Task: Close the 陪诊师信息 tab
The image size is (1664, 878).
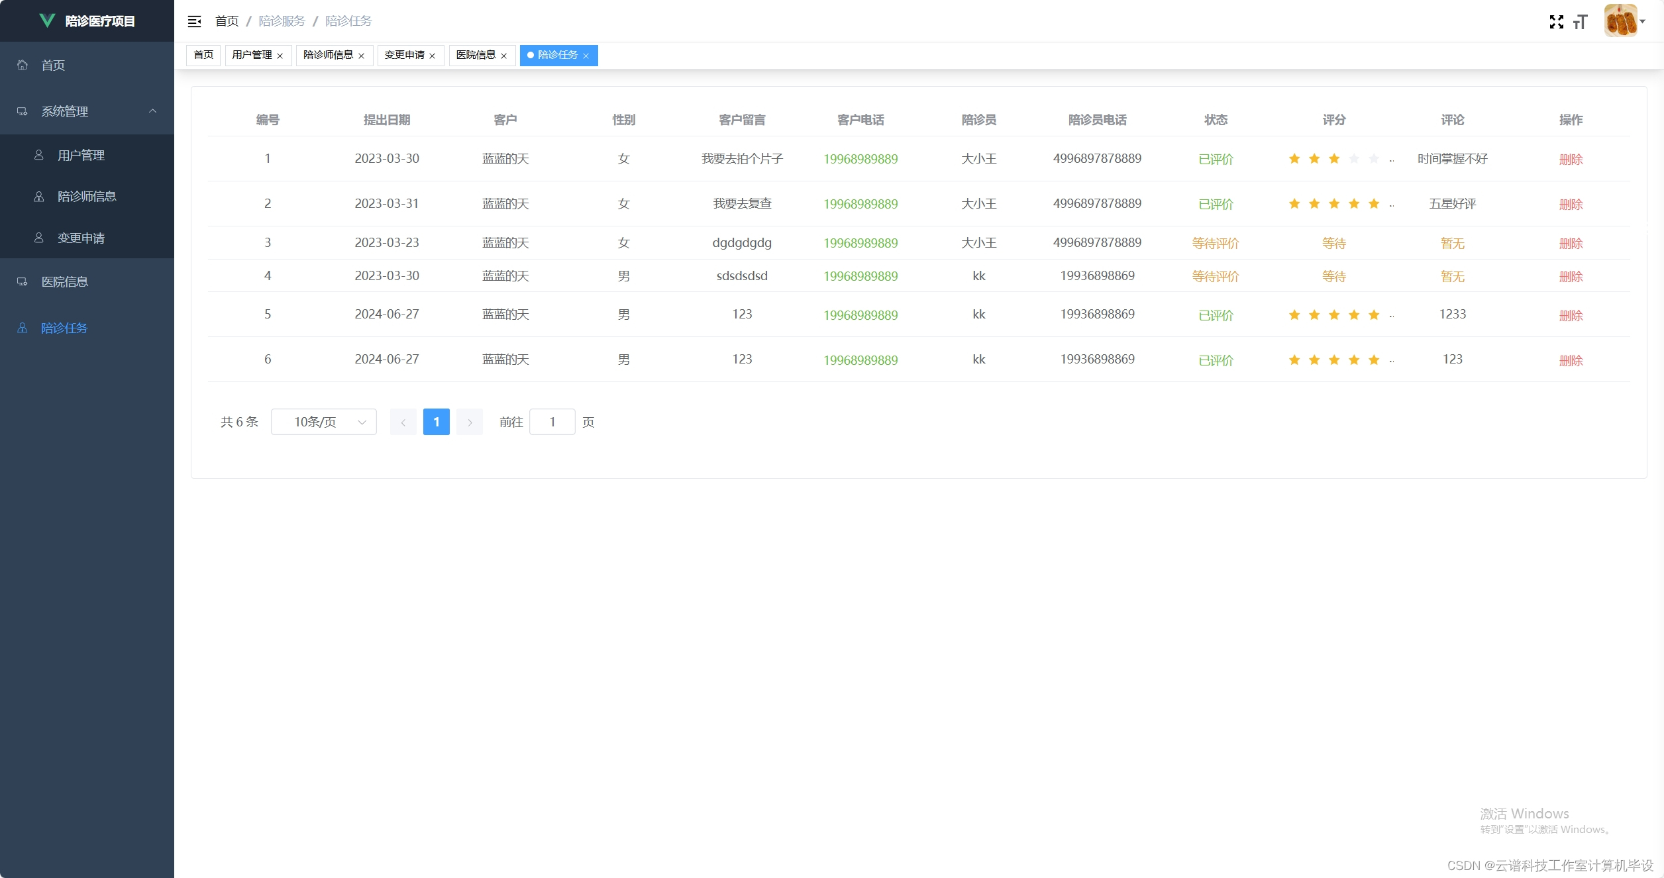Action: click(362, 56)
